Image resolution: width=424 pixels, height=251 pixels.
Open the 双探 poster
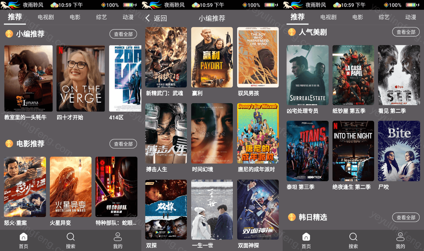point(166,209)
